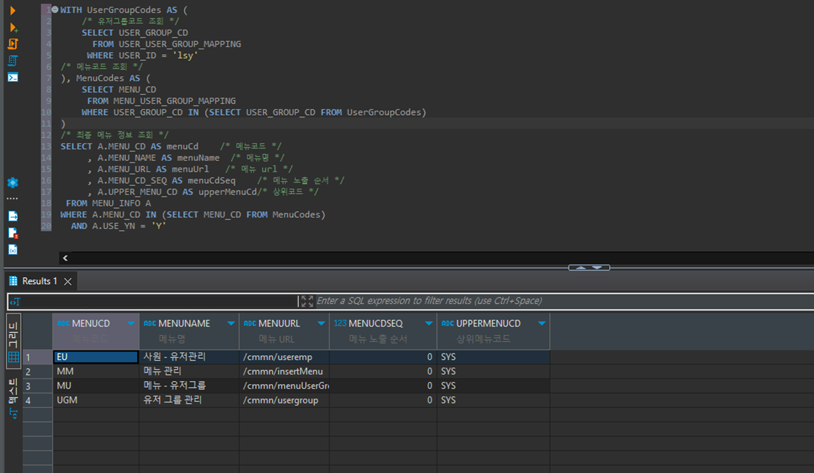Viewport: 814px width, 473px height.
Task: Select the /cmmn/useremp cell
Action: pos(284,357)
